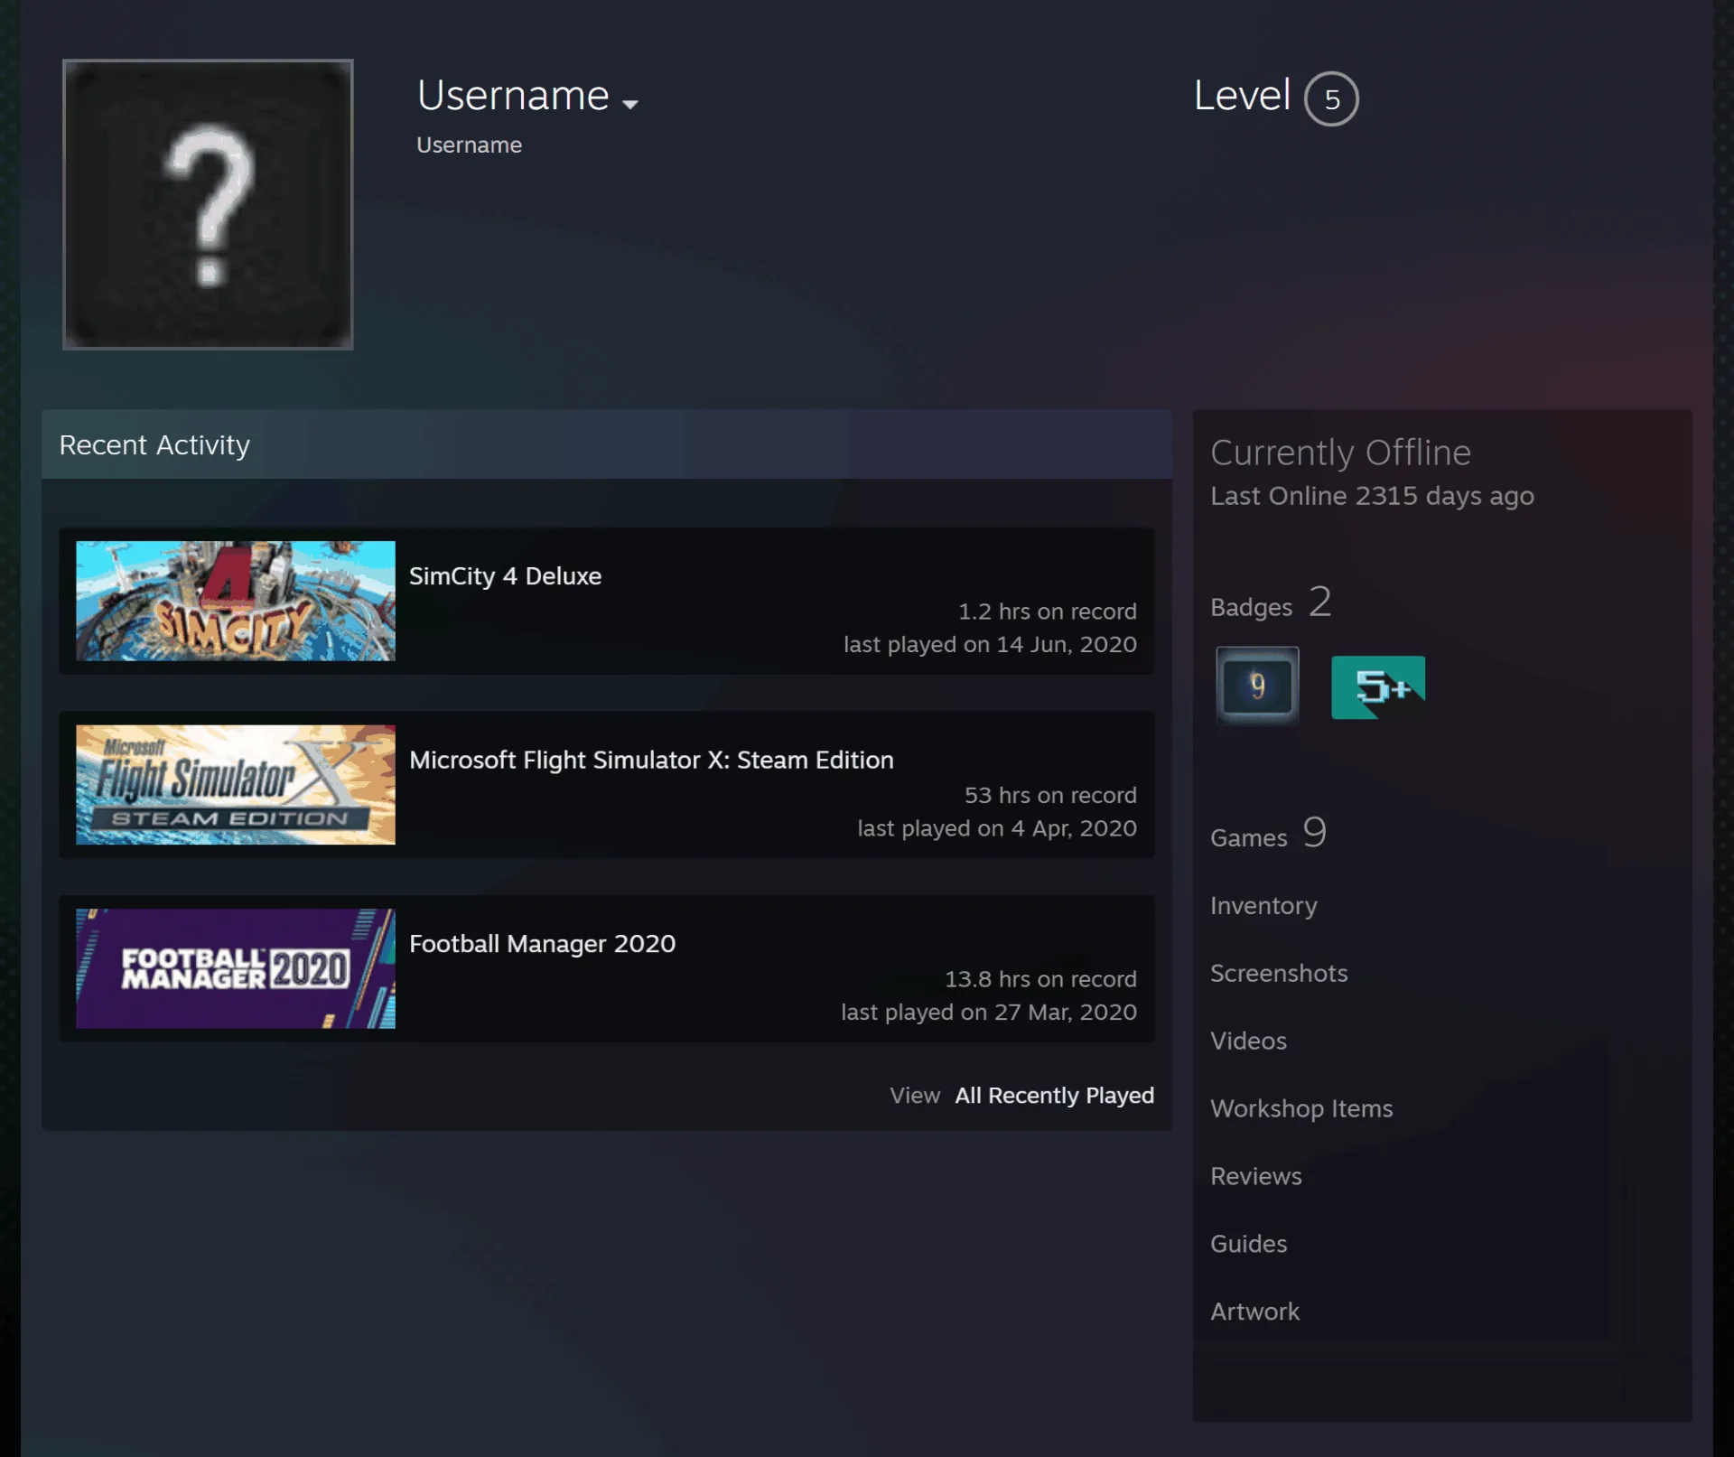This screenshot has height=1457, width=1734.
Task: Open Workshop Items
Action: click(x=1301, y=1108)
